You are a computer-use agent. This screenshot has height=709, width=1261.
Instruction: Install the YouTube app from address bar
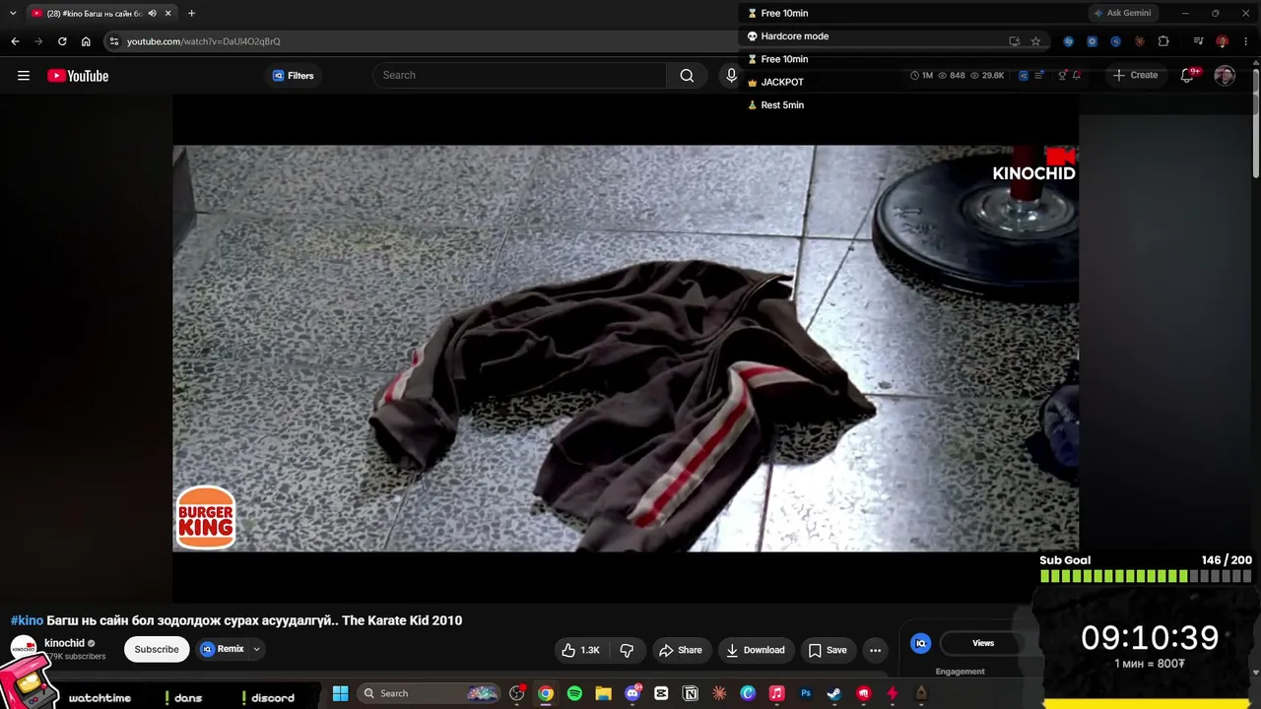[1014, 41]
